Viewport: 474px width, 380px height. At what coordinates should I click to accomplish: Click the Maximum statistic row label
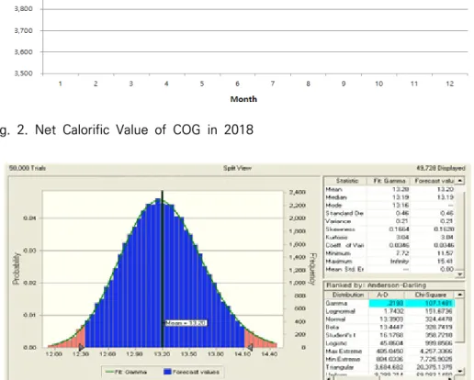339,261
